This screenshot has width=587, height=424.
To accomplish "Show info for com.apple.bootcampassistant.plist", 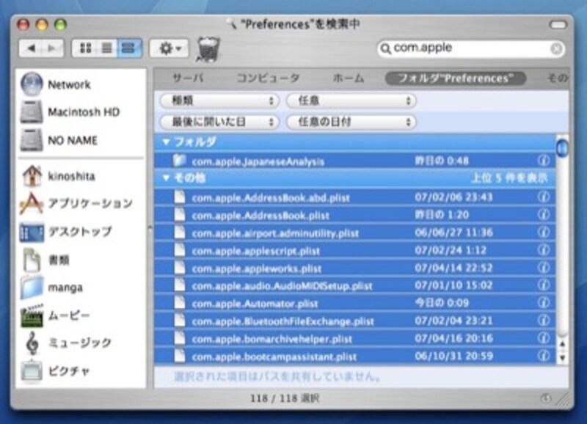I will pos(544,356).
